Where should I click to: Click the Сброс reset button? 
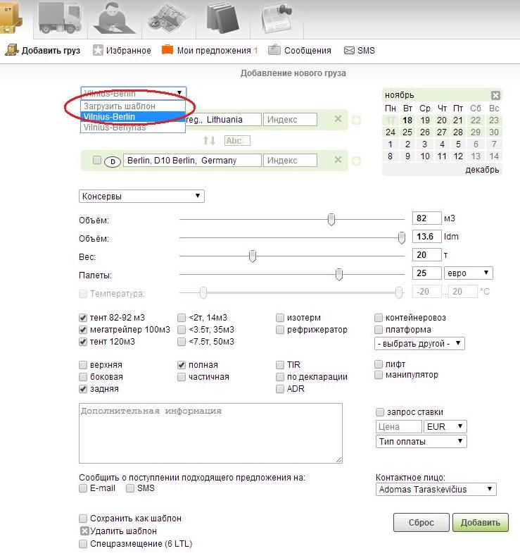421,522
